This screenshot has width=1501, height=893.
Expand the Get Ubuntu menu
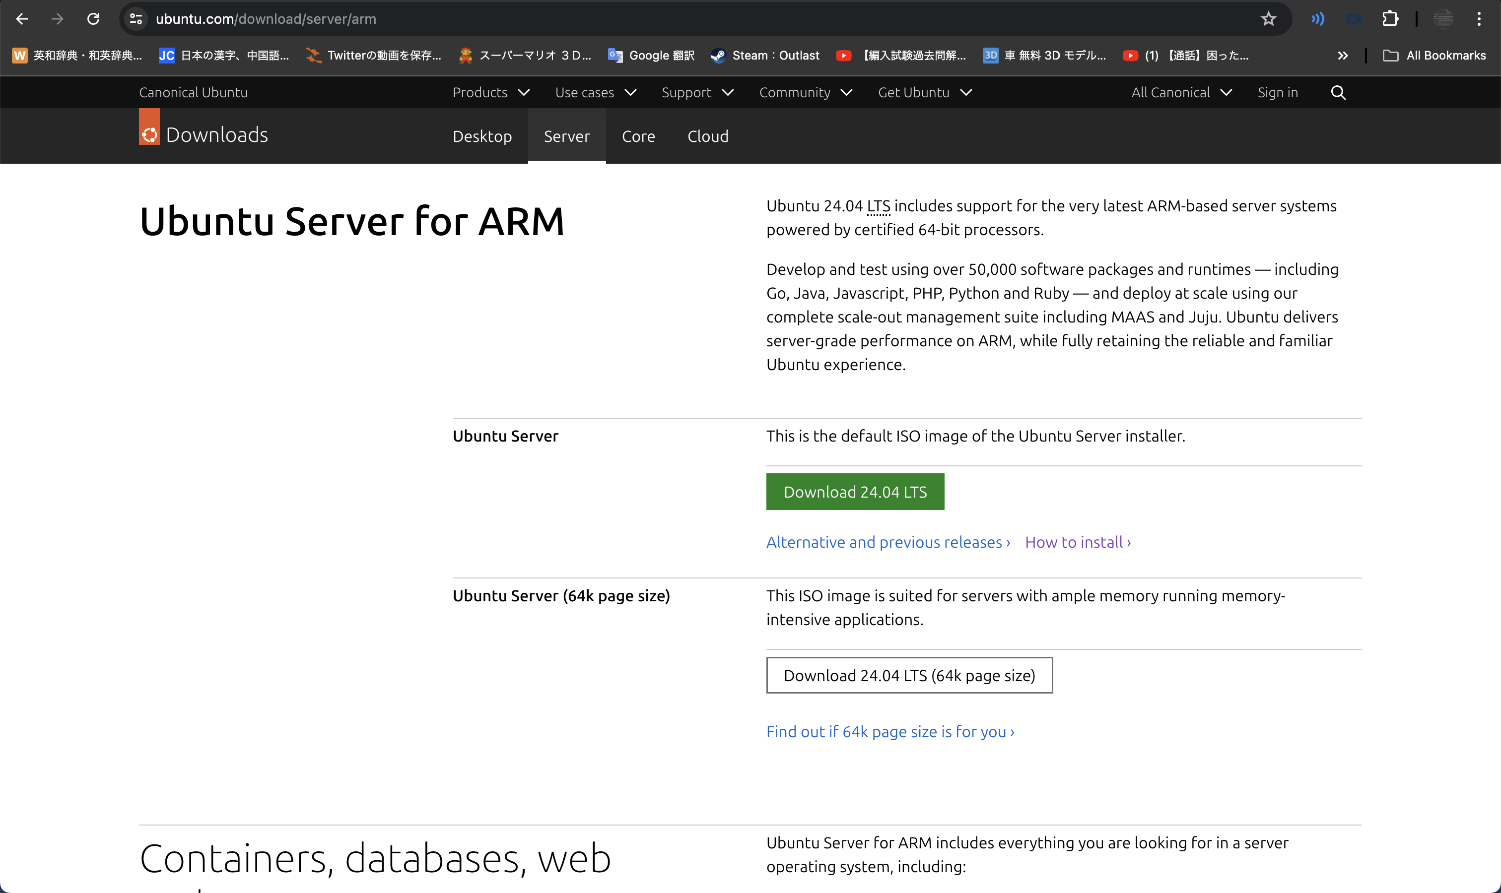tap(924, 93)
